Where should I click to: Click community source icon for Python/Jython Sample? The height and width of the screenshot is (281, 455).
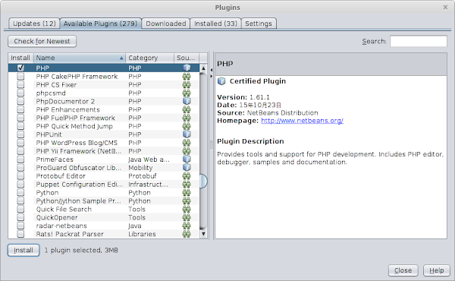(187, 200)
